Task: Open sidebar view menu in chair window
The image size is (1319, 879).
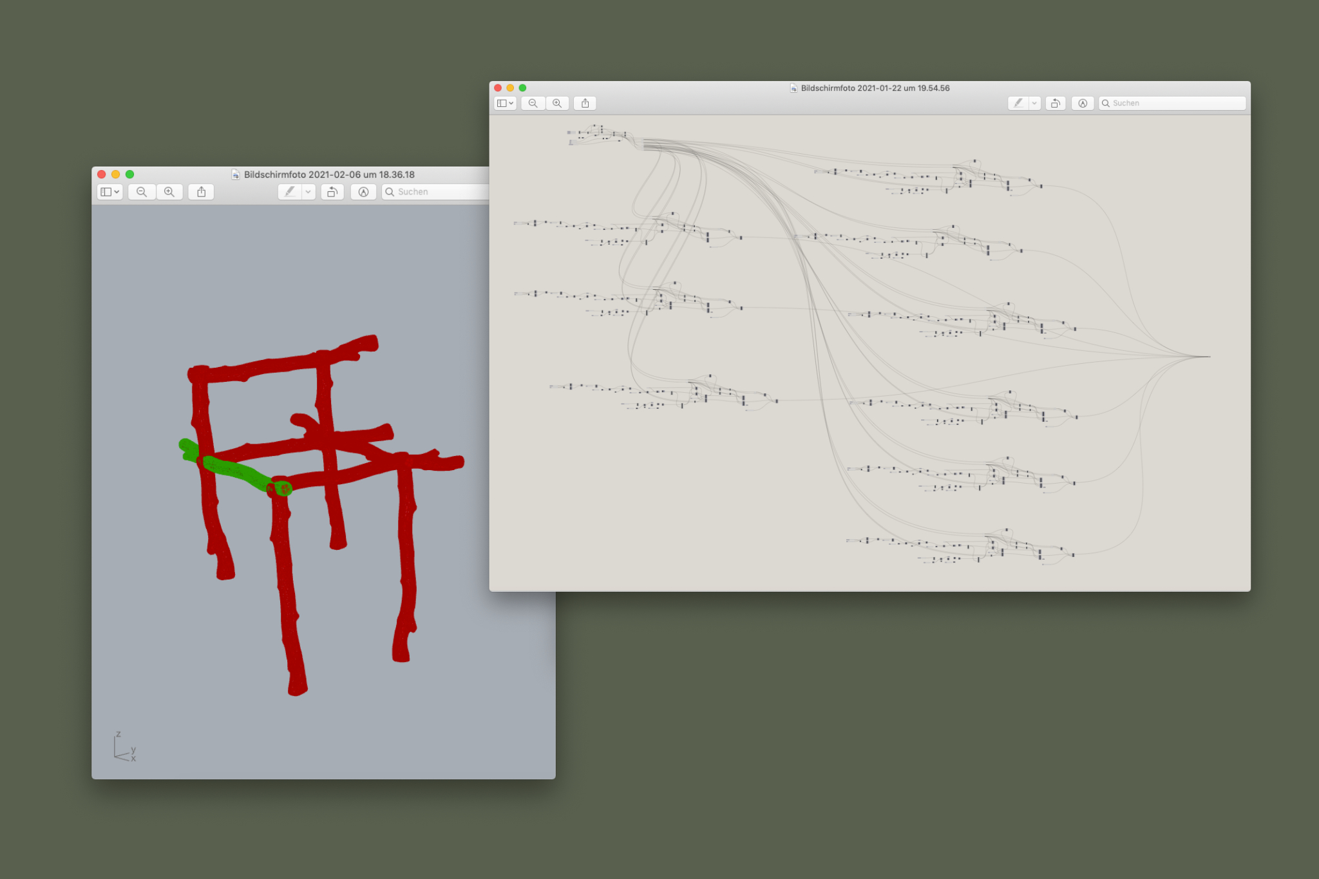Action: [109, 192]
